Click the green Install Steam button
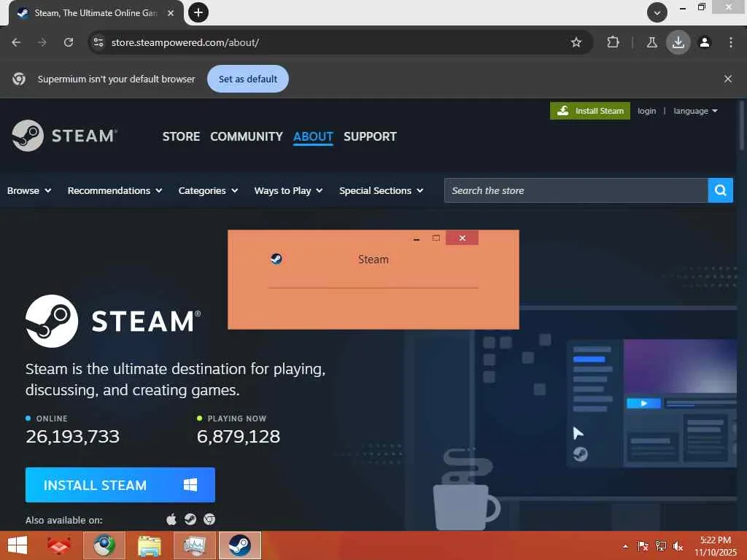 tap(589, 111)
